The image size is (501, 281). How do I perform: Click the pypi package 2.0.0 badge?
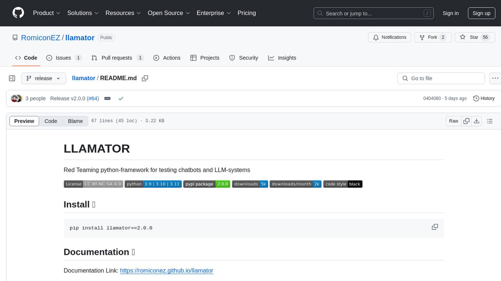(x=207, y=184)
